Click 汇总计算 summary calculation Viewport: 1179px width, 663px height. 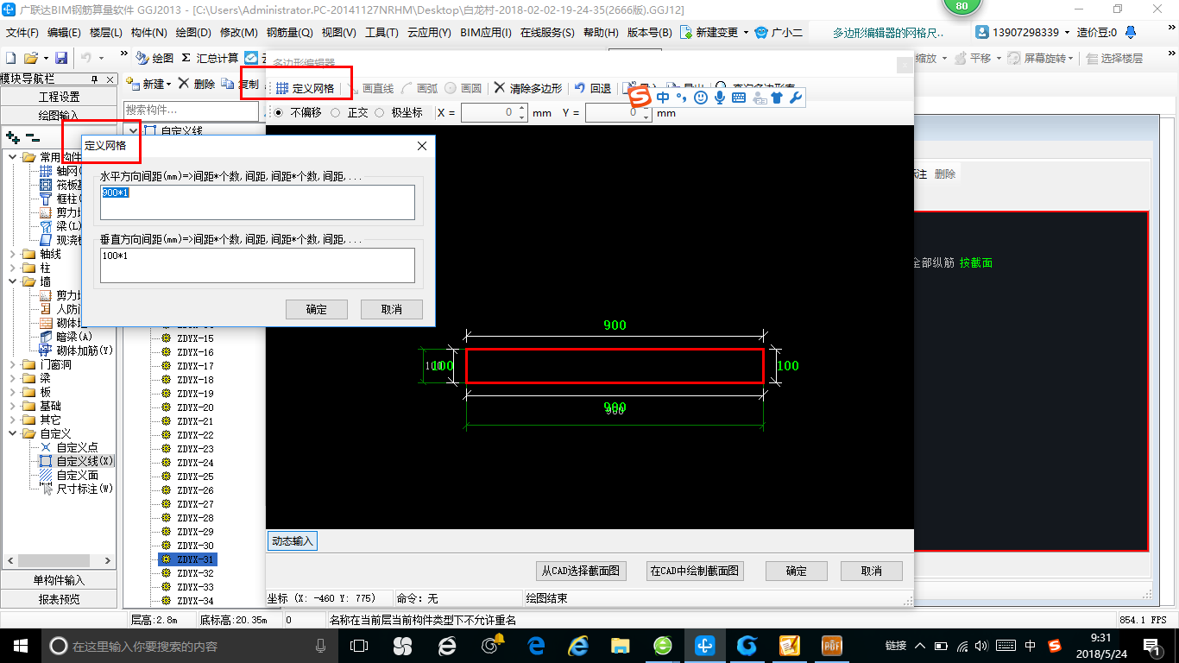coord(210,58)
